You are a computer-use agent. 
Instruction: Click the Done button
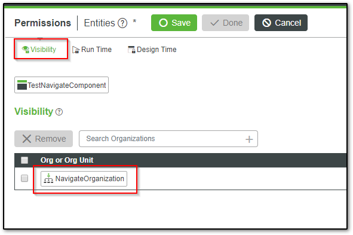point(225,23)
